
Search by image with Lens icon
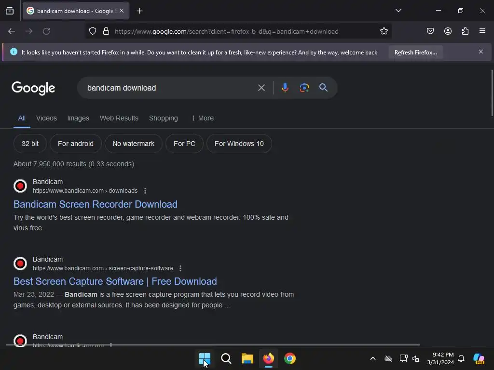click(x=304, y=88)
